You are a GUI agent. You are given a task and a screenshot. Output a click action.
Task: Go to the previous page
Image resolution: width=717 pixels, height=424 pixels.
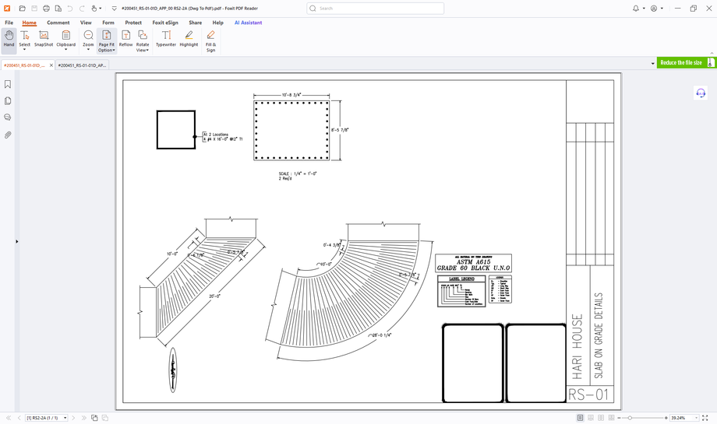(19, 418)
